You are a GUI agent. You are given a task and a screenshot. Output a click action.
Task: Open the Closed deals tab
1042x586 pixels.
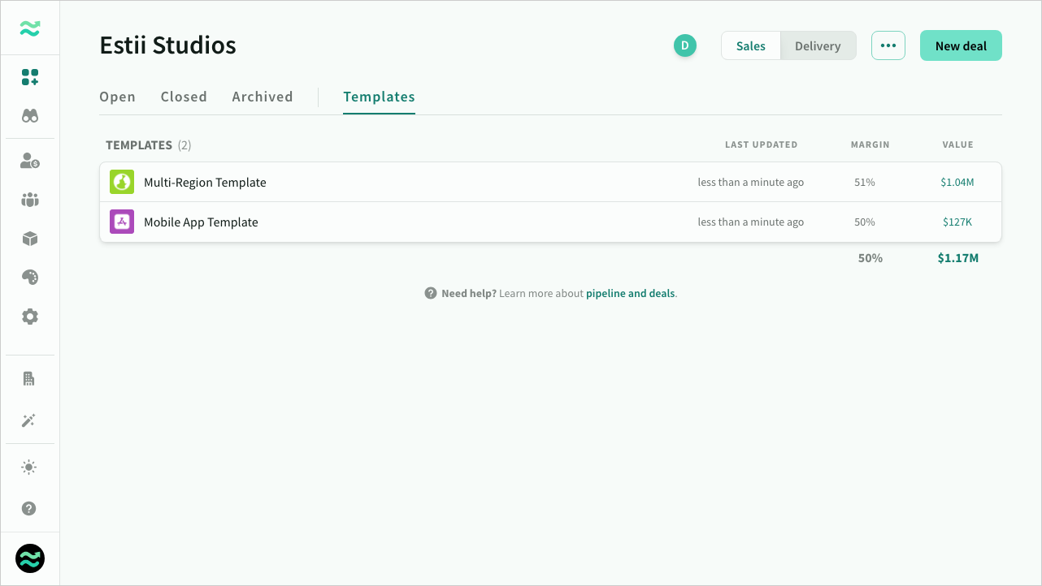coord(184,96)
